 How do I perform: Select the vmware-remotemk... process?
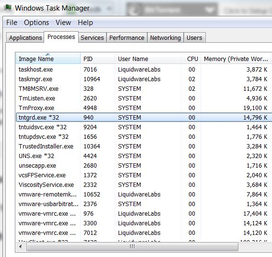click(x=144, y=195)
